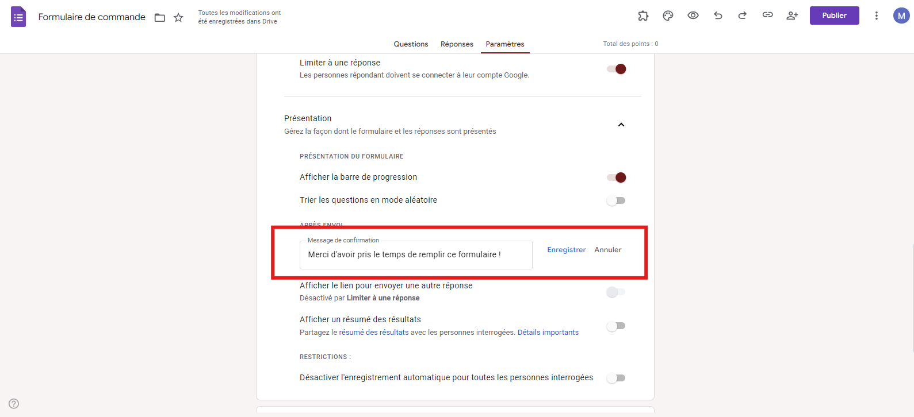This screenshot has width=914, height=417.
Task: Turn off Afficher la barre de progression
Action: (x=616, y=177)
